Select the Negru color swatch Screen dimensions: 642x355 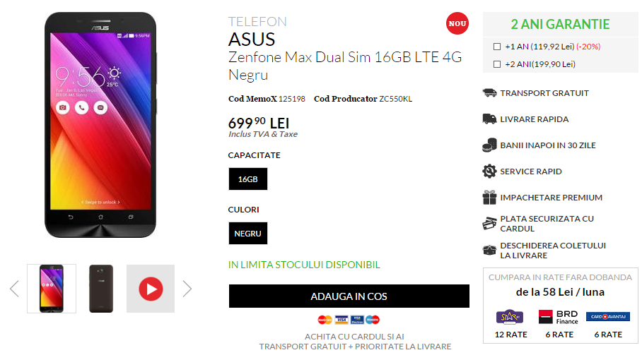click(248, 234)
